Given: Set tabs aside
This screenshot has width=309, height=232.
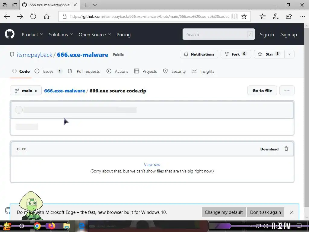Looking at the screenshot, I should [x=14, y=5].
